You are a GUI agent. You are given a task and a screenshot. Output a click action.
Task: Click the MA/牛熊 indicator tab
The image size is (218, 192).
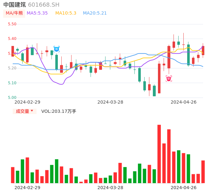click(x=14, y=13)
